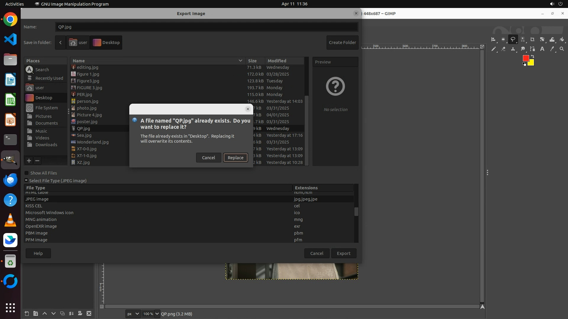Image resolution: width=568 pixels, height=319 pixels.
Task: Enable the Show All Files checkbox
Action: tap(27, 173)
